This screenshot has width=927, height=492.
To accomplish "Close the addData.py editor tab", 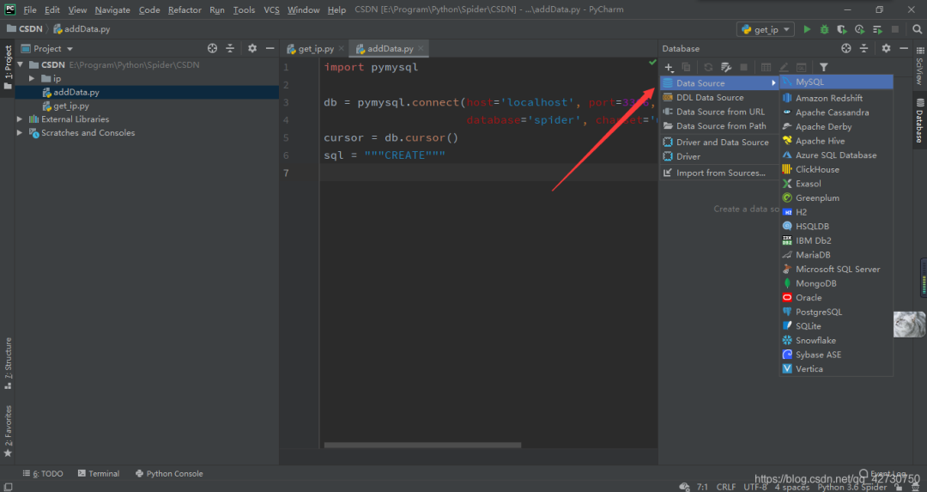I will [x=421, y=49].
